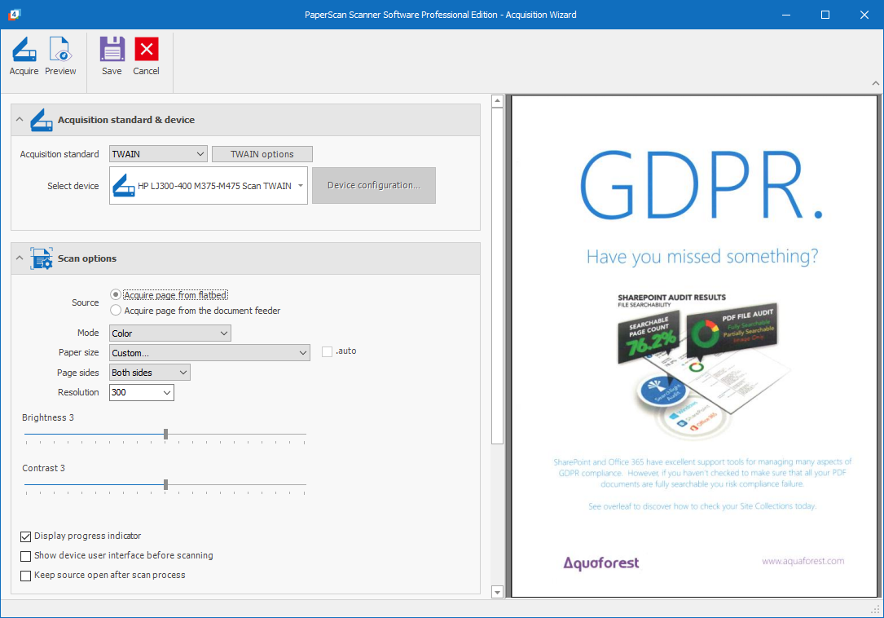Viewport: 884px width, 618px height.
Task: Cancel the acquisition wizard
Action: [146, 56]
